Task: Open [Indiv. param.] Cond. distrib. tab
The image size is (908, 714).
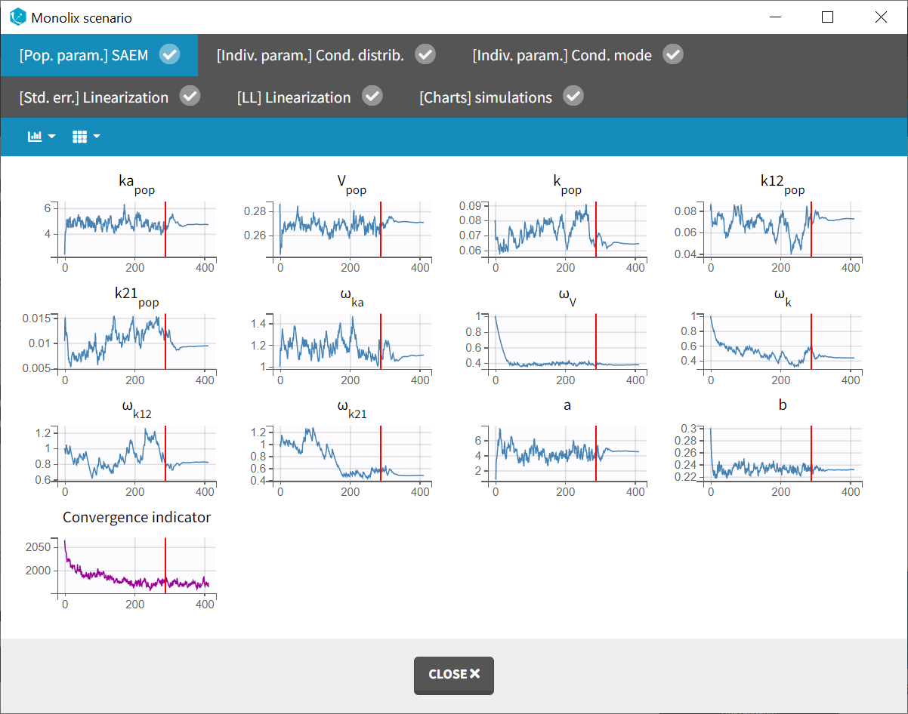Action: [310, 55]
